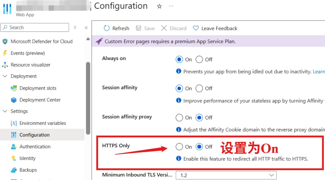Click the sidebar scroll up arrow
Image resolution: width=325 pixels, height=180 pixels.
click(88, 39)
